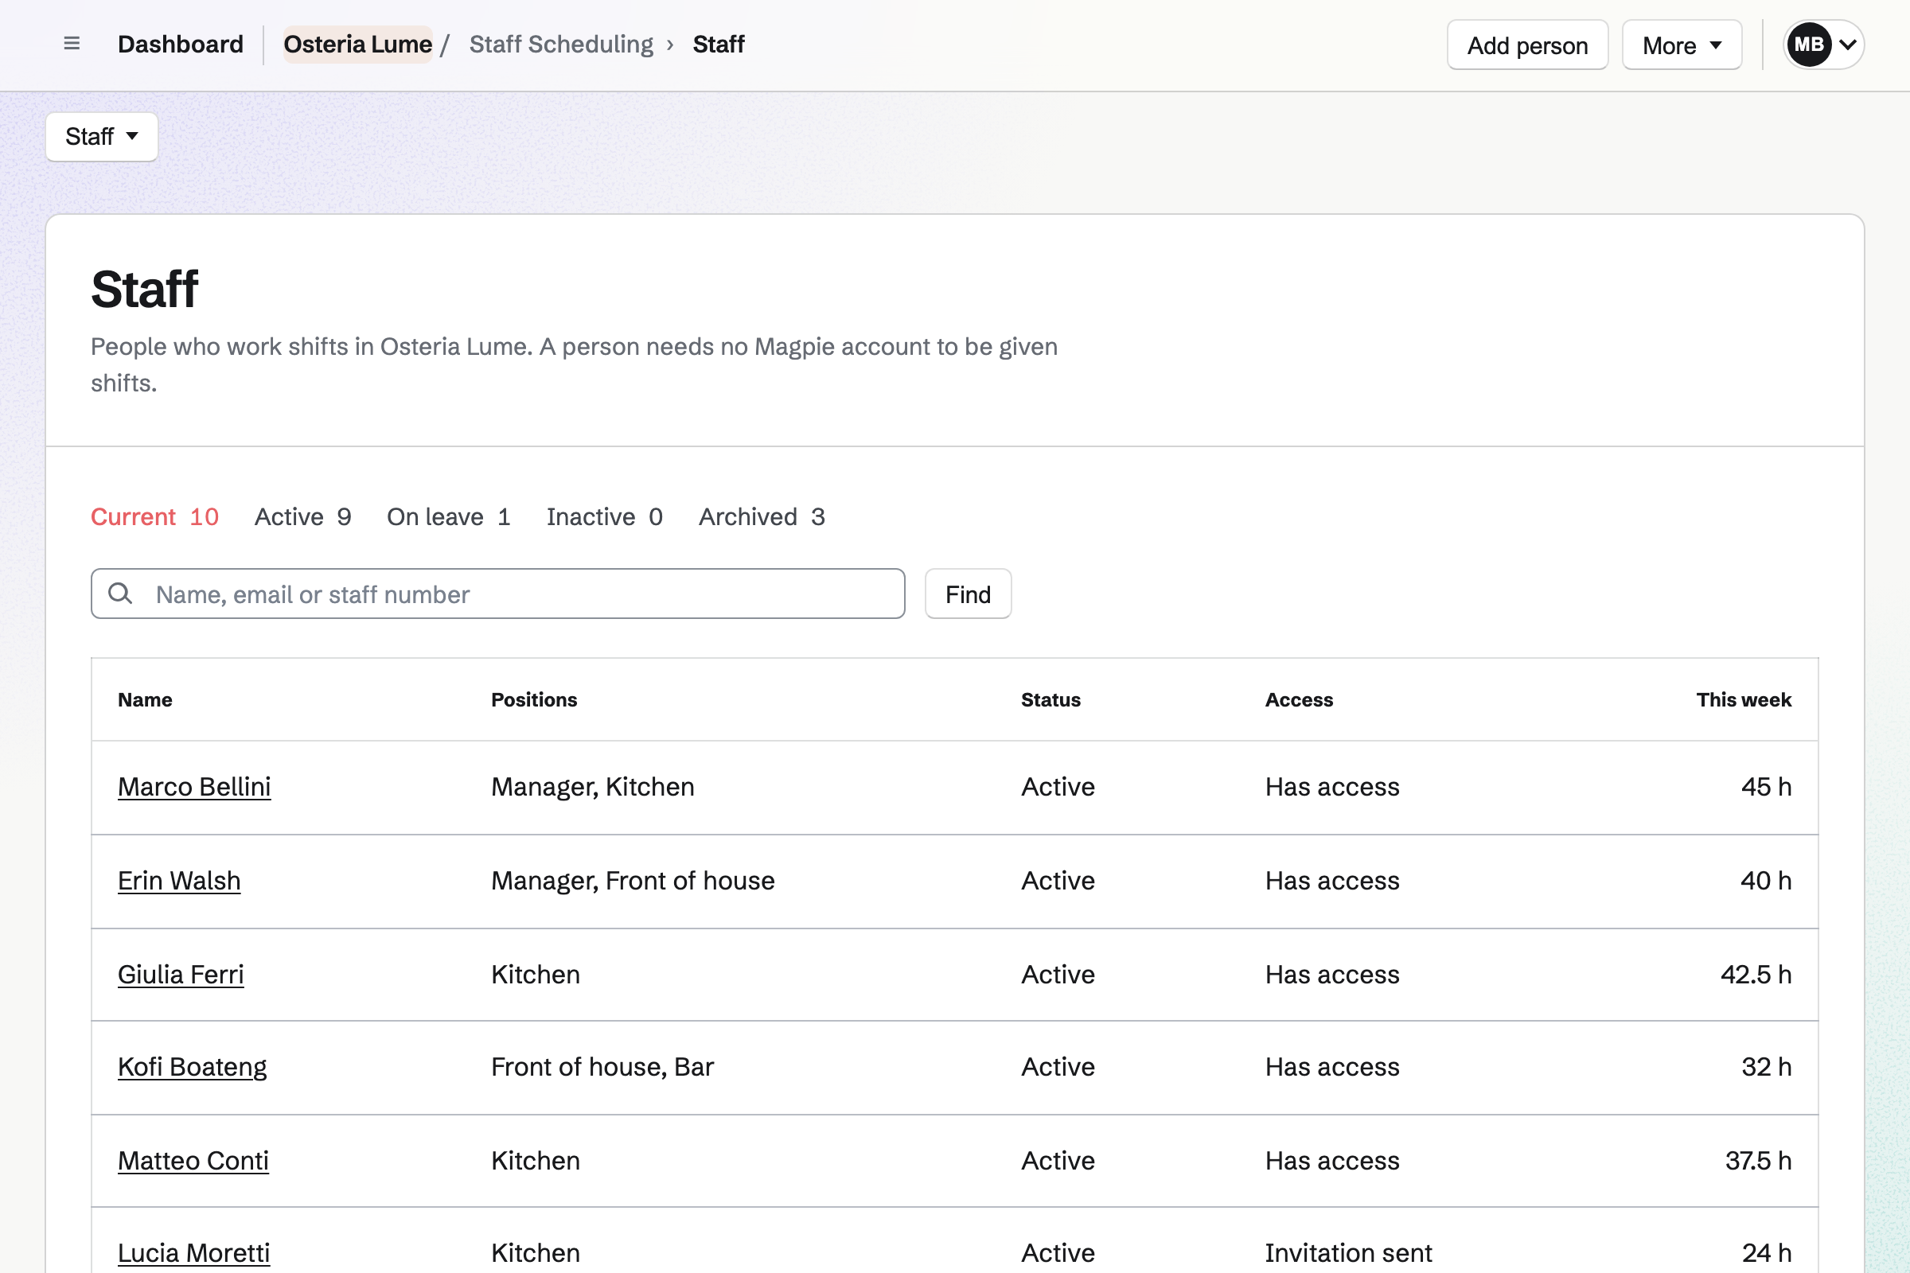The image size is (1910, 1273).
Task: View Kofi Boateng's details
Action: [x=193, y=1067]
